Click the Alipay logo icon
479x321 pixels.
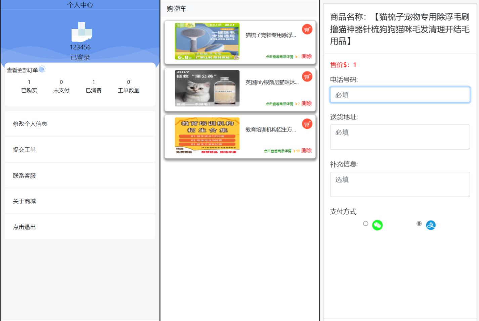pyautogui.click(x=431, y=225)
